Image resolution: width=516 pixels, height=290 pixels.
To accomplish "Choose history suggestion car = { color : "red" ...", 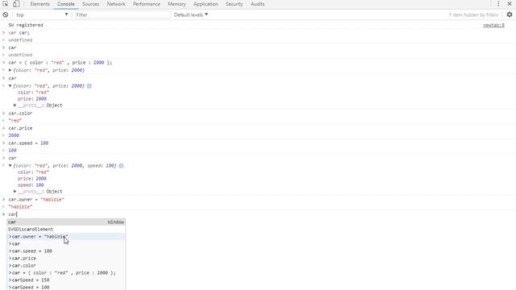I will 66,272.
